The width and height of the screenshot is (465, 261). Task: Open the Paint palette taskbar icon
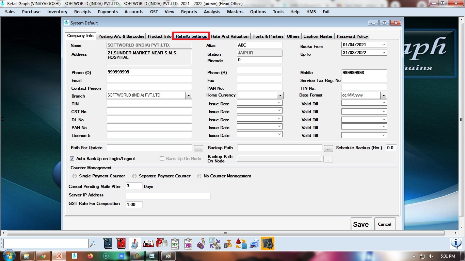(x=168, y=256)
